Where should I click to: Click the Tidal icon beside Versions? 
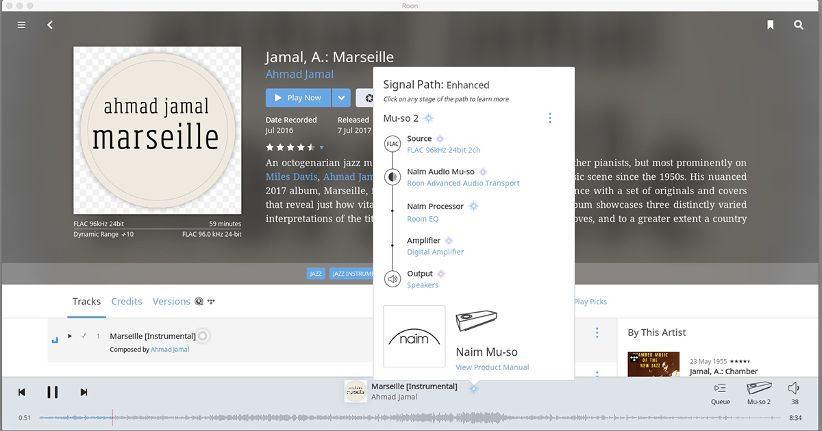tap(212, 301)
